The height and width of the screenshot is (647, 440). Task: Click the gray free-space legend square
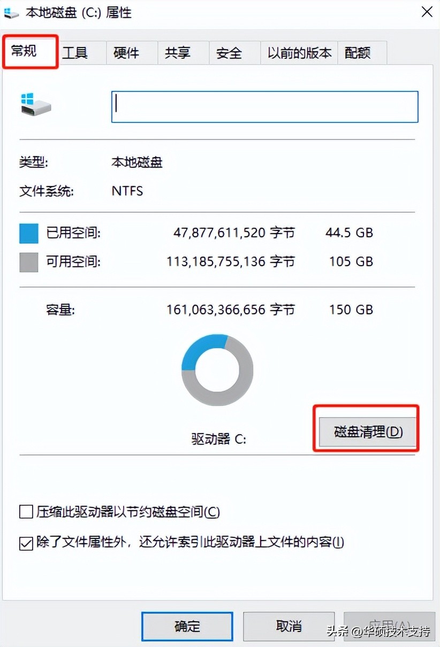pyautogui.click(x=28, y=262)
